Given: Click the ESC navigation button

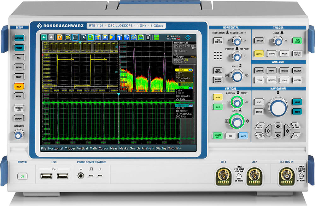Looking at the screenshot, I should coord(259,102).
